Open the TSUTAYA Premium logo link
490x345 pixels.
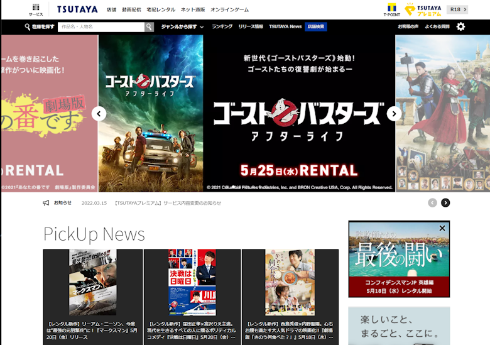(x=423, y=9)
